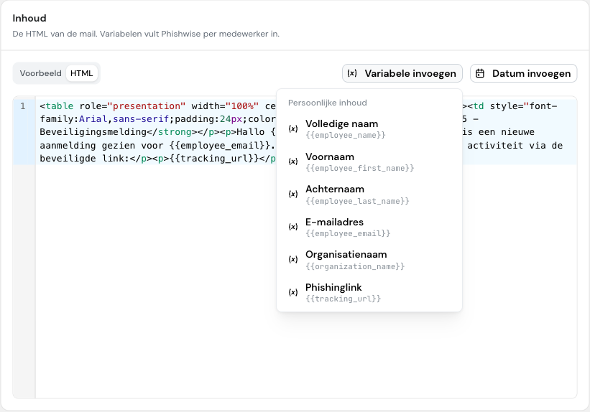Click {{employee_email}} in the code editor
Viewport: 590px width, 412px height.
pyautogui.click(x=219, y=146)
